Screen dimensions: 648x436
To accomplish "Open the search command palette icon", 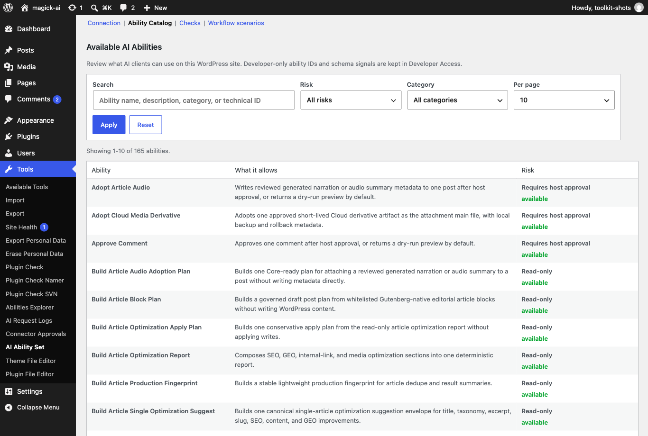I will (94, 8).
